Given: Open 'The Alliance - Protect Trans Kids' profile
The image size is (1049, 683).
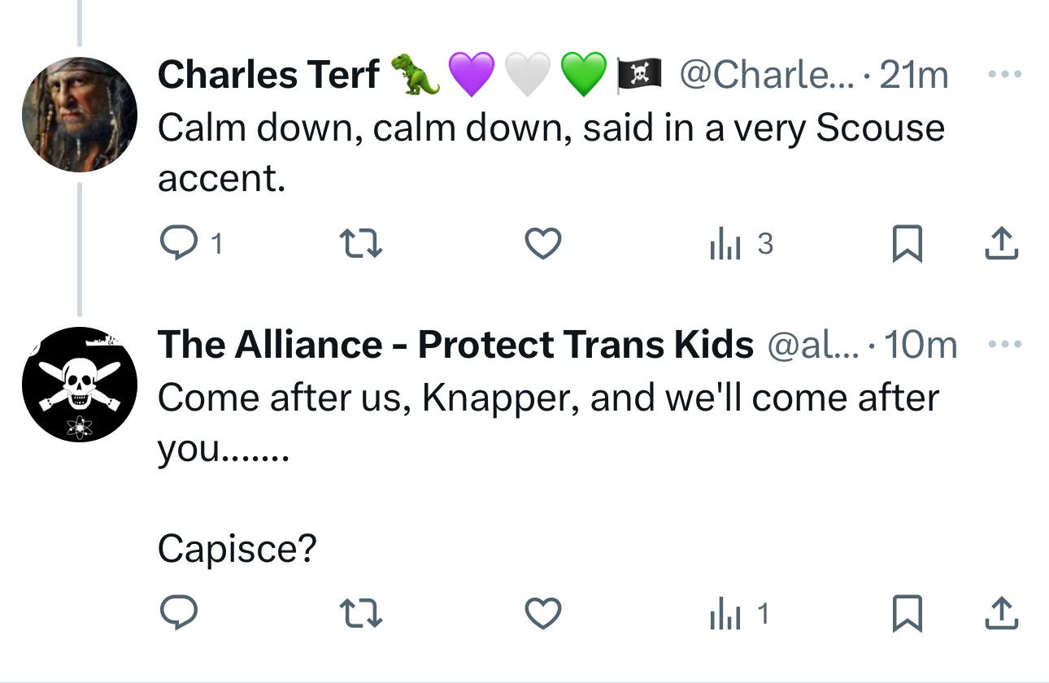Looking at the screenshot, I should pos(455,345).
